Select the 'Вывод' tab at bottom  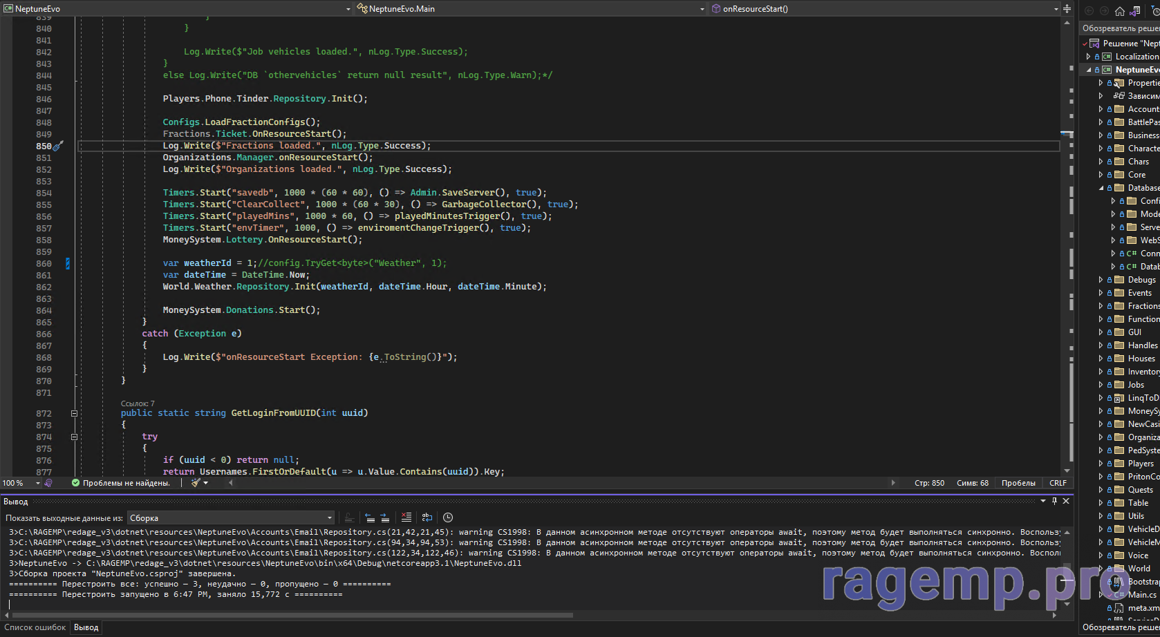tap(86, 627)
